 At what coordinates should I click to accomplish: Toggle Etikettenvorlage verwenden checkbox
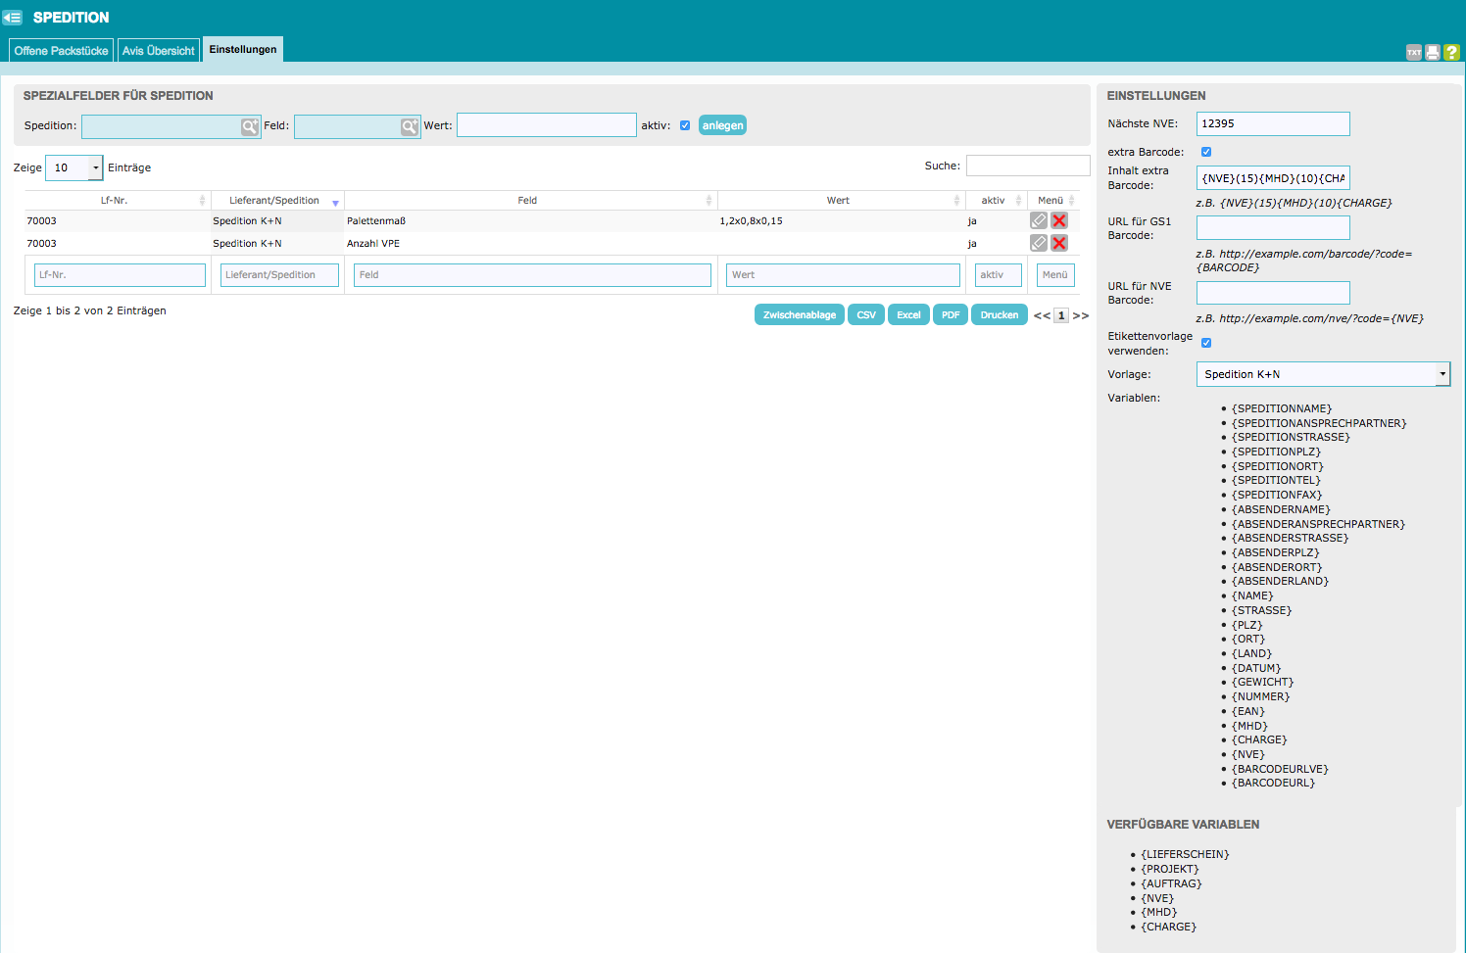(1206, 343)
